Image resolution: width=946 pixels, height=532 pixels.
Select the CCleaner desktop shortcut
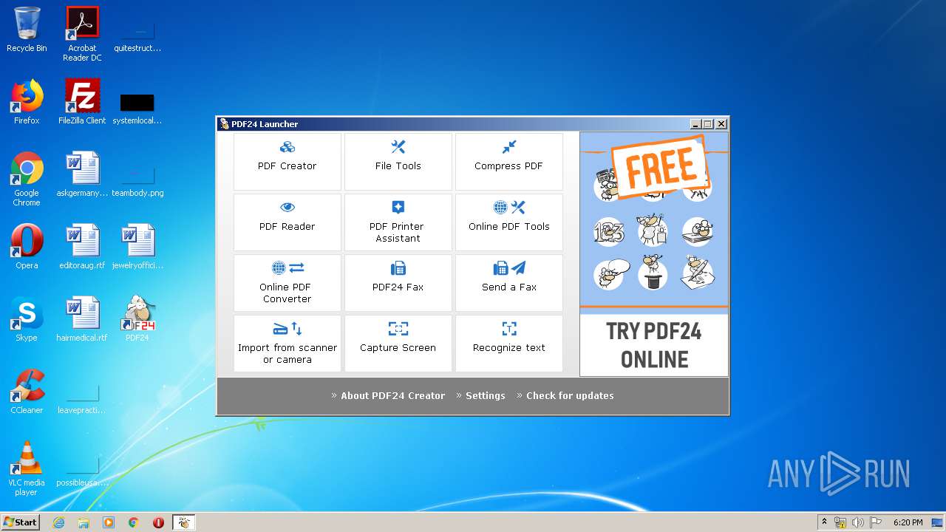pyautogui.click(x=27, y=392)
